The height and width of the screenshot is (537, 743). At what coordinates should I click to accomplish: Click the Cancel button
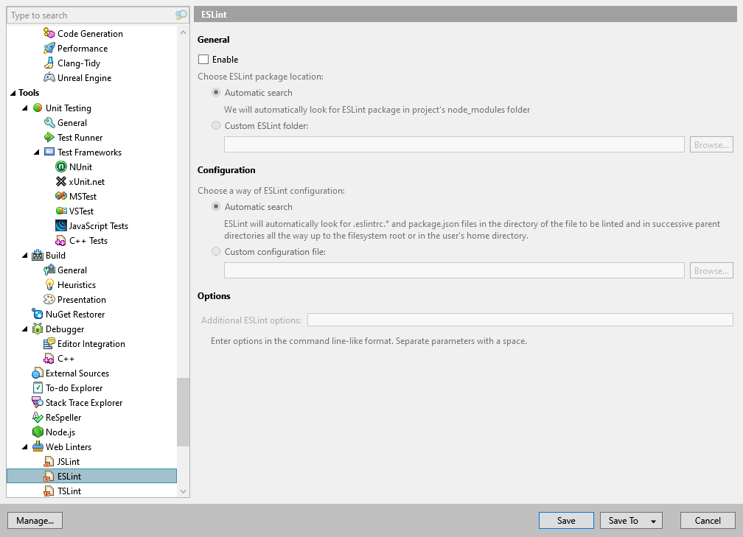(708, 520)
